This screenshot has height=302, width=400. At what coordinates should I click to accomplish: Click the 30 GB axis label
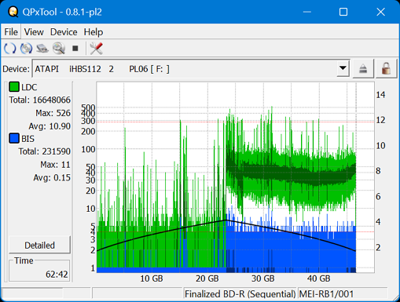[x=263, y=278]
